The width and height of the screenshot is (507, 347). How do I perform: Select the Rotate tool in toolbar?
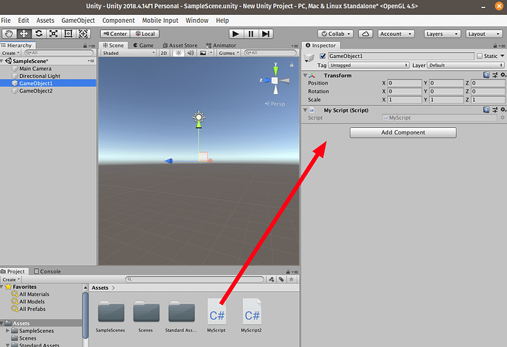(x=39, y=34)
